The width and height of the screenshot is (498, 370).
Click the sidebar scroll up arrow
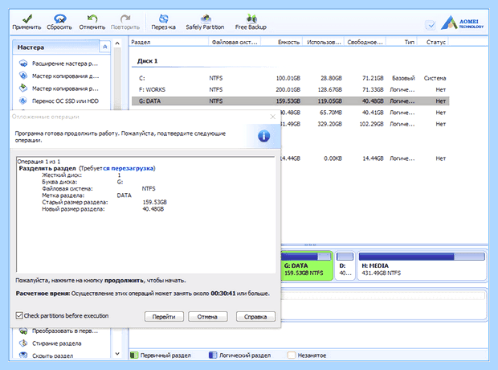(x=117, y=43)
